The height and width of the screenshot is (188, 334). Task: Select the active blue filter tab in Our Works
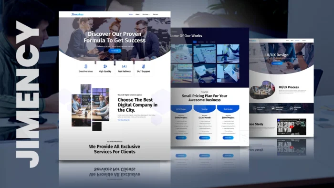[195, 42]
